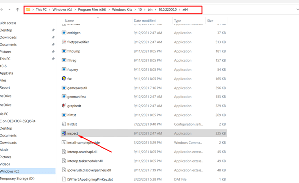Expand the chevron after Windows (C:) breadcrumb
299x183 pixels.
point(75,10)
